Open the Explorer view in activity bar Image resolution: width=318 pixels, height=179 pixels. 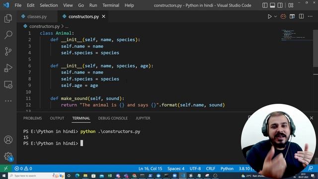[8, 18]
